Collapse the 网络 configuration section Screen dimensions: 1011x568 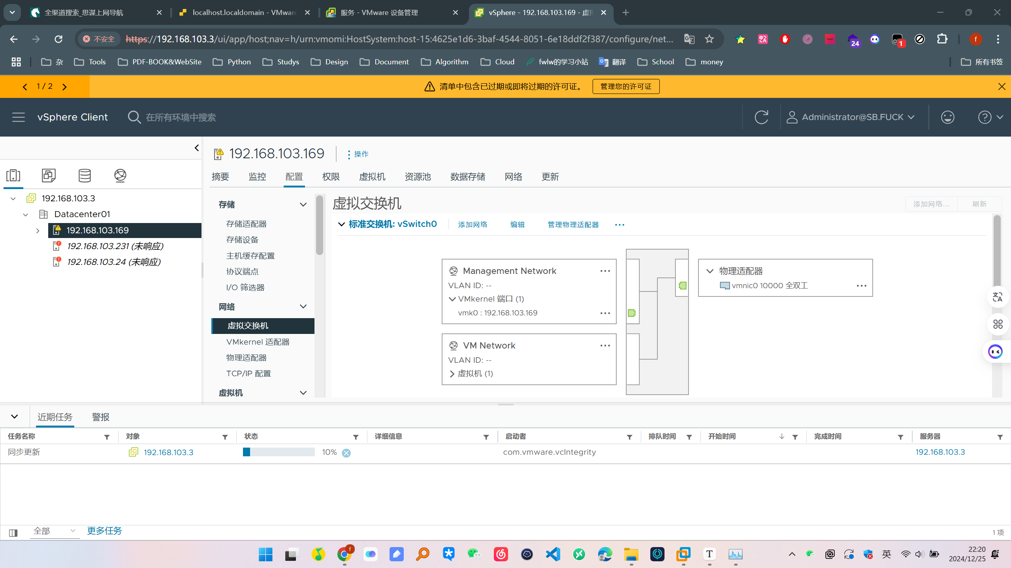point(303,307)
